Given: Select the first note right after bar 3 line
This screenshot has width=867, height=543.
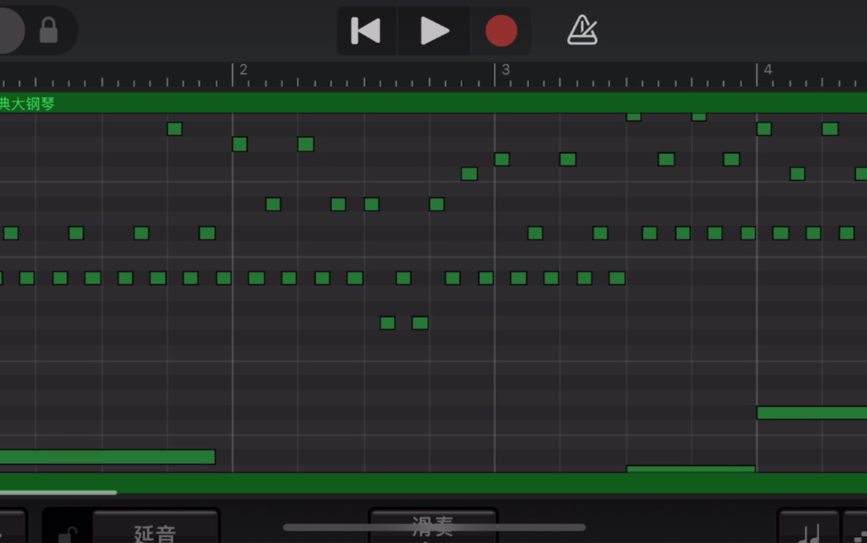Looking at the screenshot, I should [x=502, y=159].
